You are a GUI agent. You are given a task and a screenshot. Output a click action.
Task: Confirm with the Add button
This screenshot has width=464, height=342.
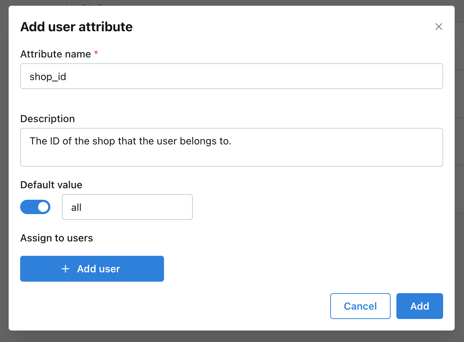click(x=419, y=306)
